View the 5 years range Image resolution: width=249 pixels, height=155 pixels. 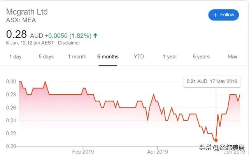click(x=201, y=56)
